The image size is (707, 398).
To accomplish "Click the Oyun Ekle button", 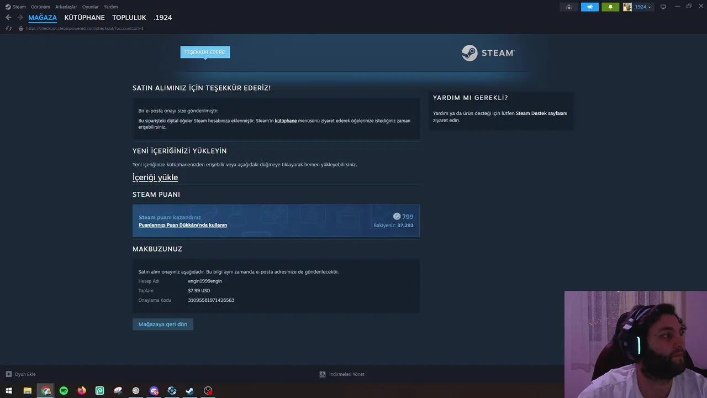I will tap(20, 374).
